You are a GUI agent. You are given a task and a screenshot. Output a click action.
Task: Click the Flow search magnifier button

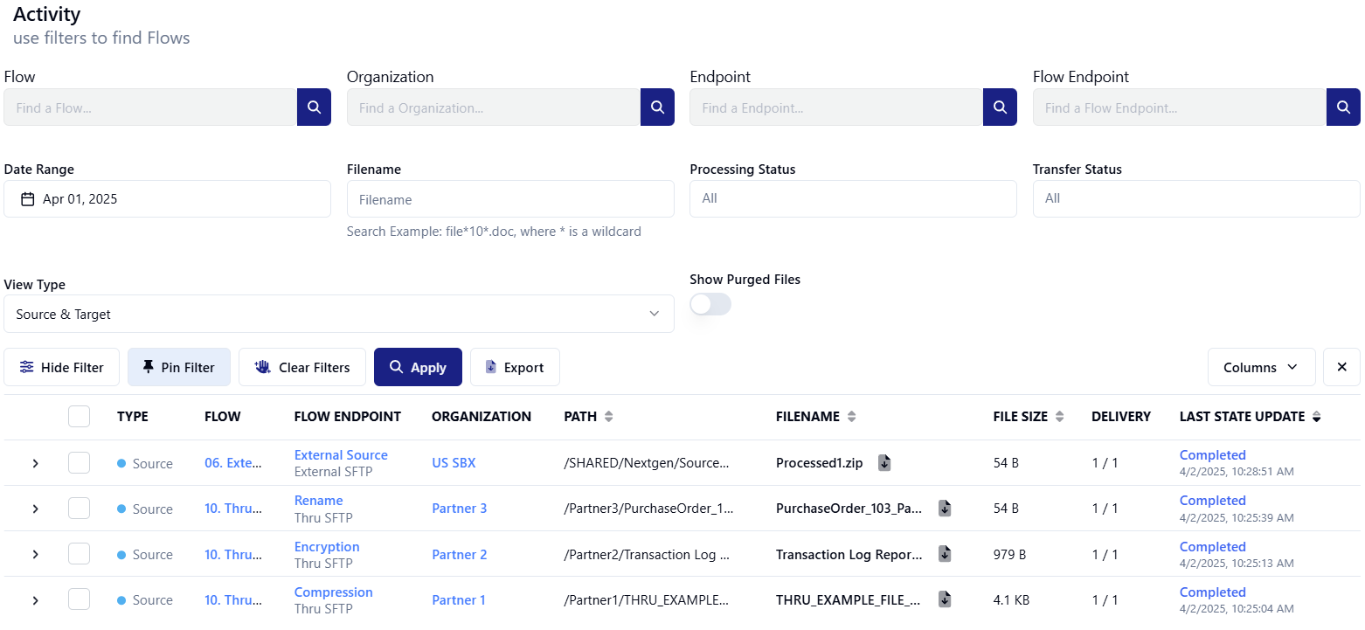[x=314, y=107]
